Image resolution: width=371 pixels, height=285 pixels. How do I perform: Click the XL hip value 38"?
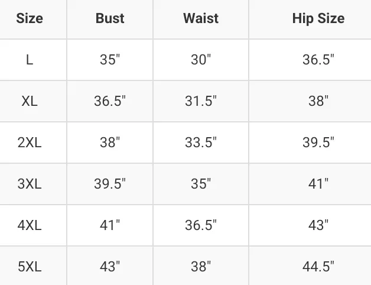coord(318,101)
